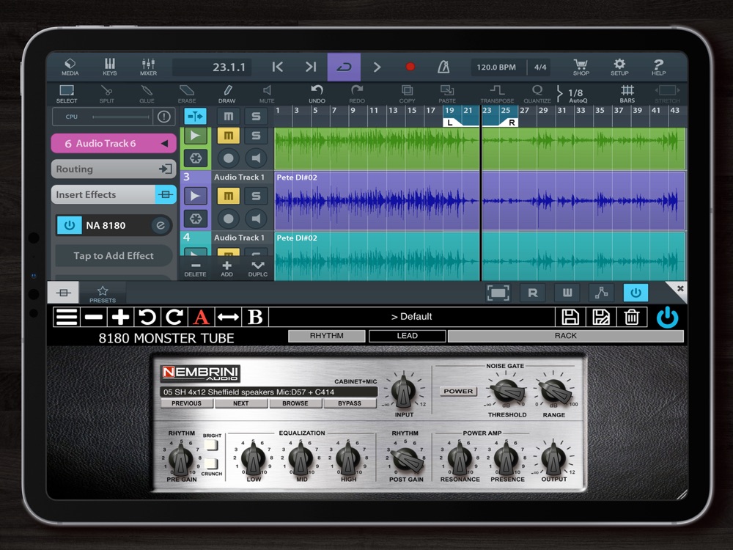Paste the copied event

(447, 94)
